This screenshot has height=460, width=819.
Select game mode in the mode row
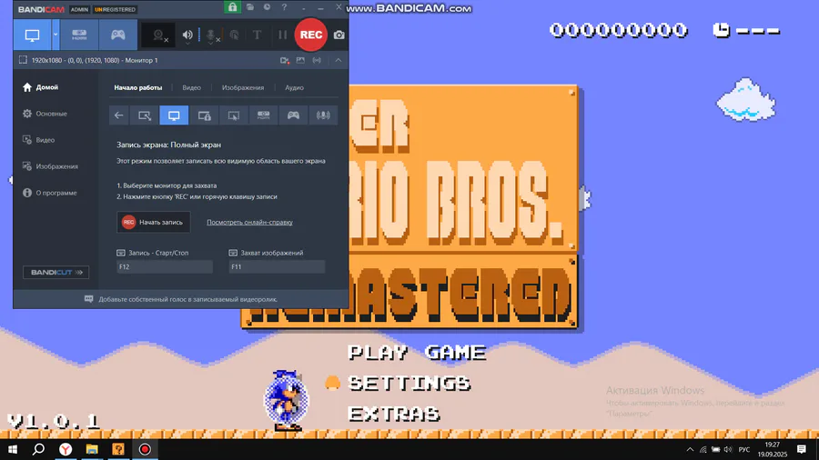tap(294, 115)
